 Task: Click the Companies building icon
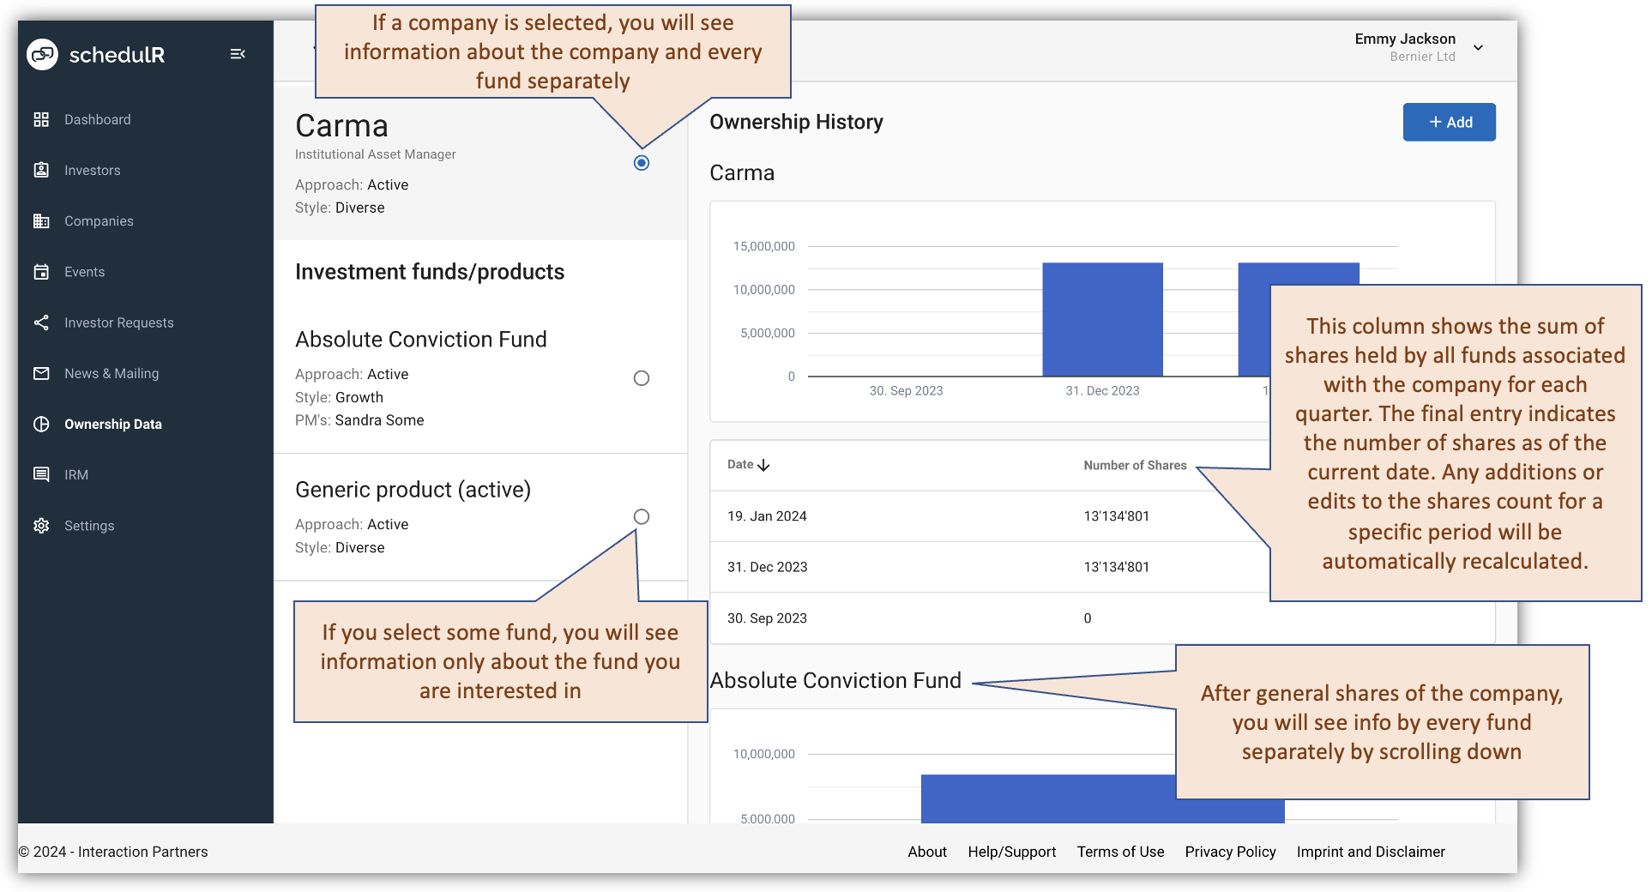pos(40,220)
